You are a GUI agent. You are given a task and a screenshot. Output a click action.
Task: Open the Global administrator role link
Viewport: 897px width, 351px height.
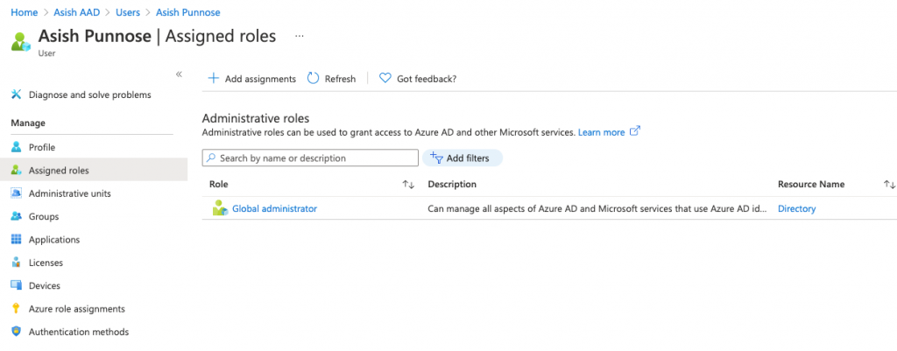pyautogui.click(x=274, y=208)
